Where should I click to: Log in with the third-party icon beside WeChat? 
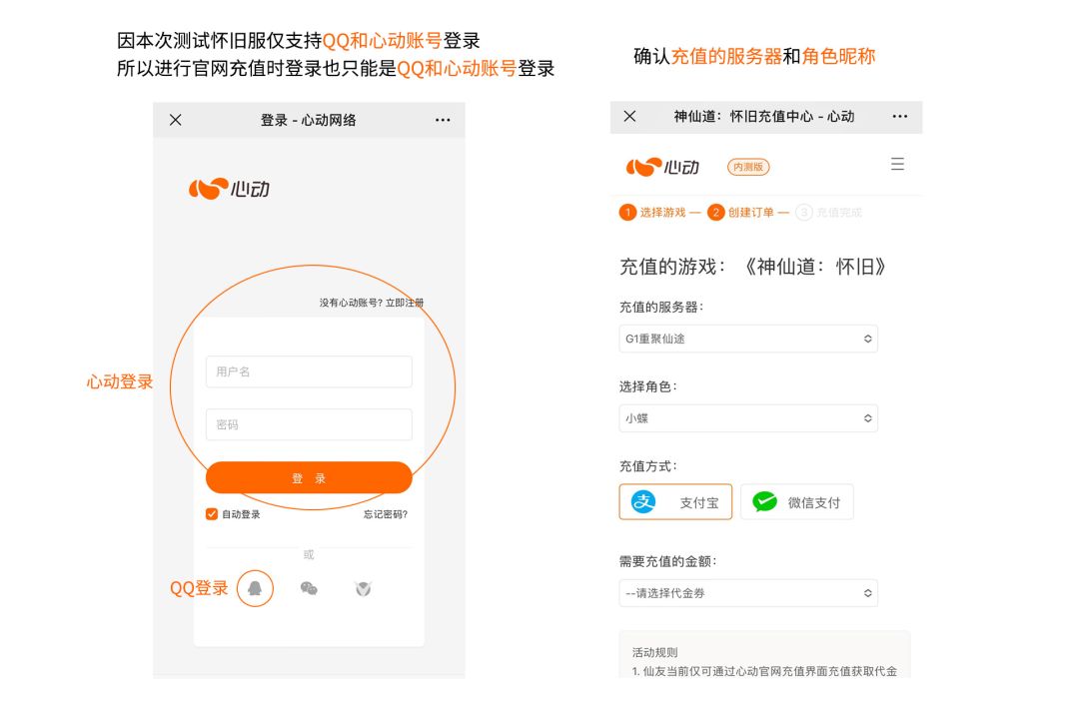[364, 588]
